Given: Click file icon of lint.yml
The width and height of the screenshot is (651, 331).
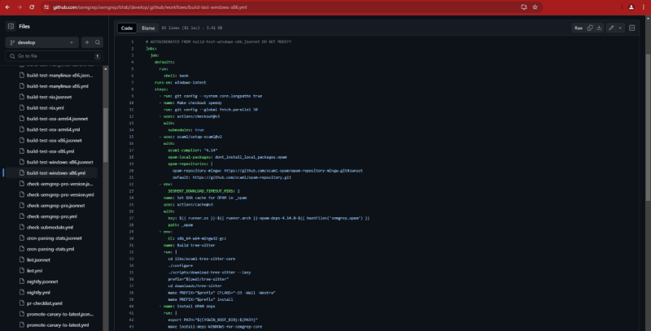Looking at the screenshot, I should (x=22, y=271).
